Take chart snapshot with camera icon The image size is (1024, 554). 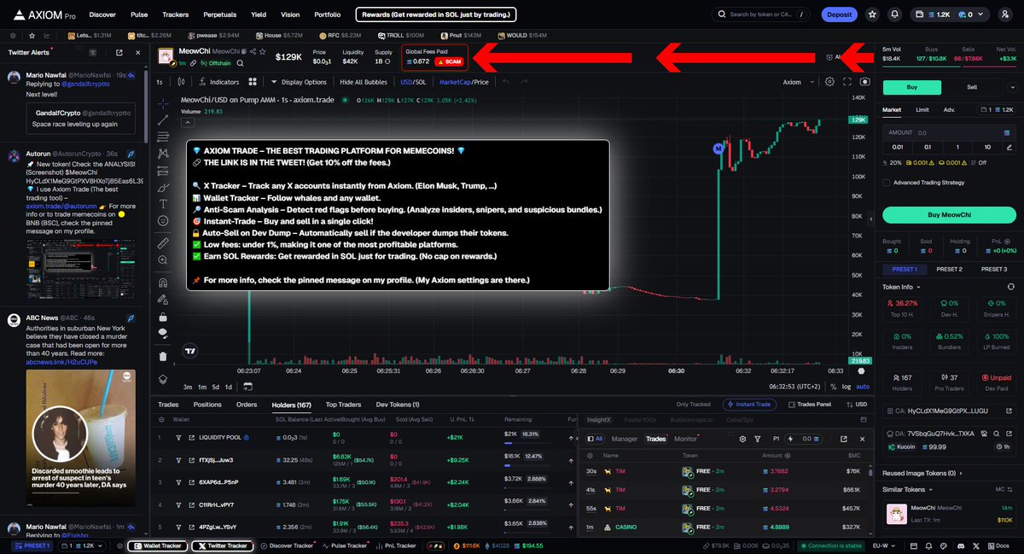click(x=865, y=82)
